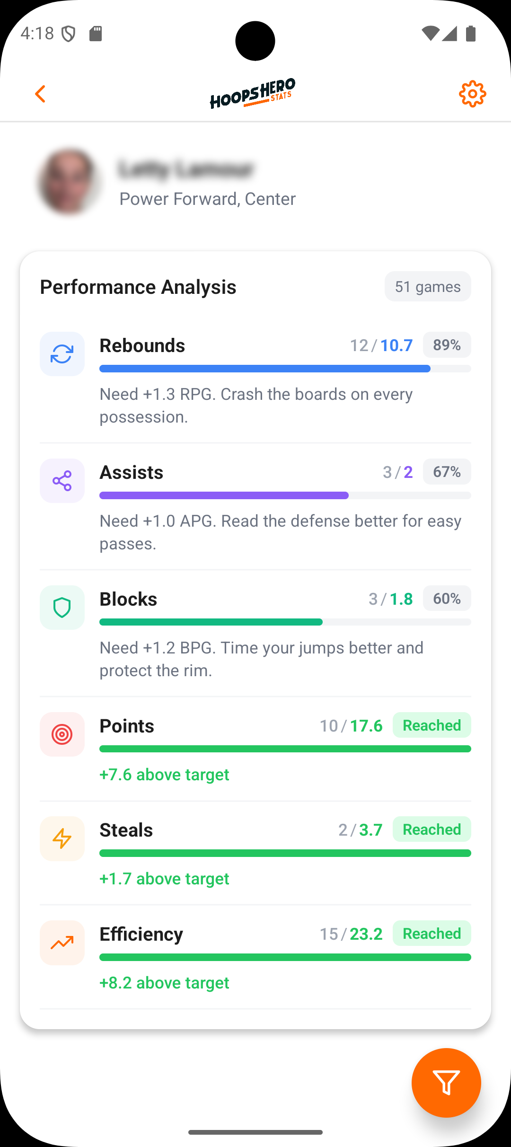Open the 51 games filter badge
This screenshot has width=511, height=1147.
pyautogui.click(x=427, y=286)
